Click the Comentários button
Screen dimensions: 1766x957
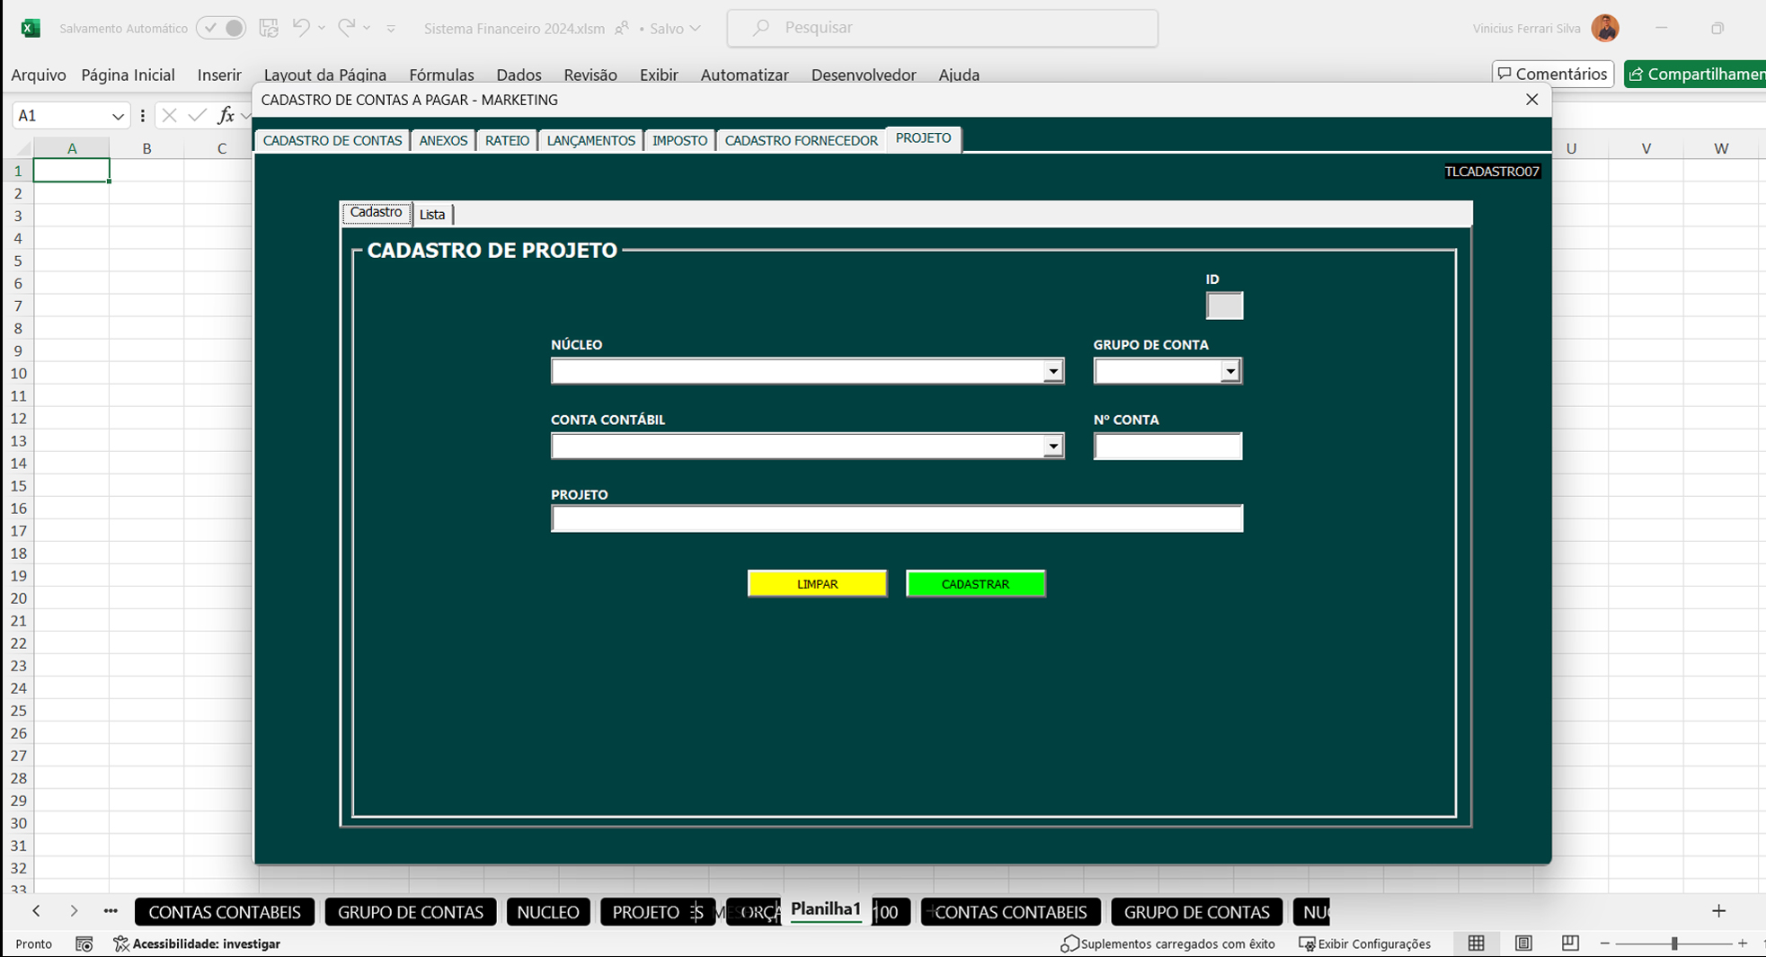click(x=1553, y=74)
